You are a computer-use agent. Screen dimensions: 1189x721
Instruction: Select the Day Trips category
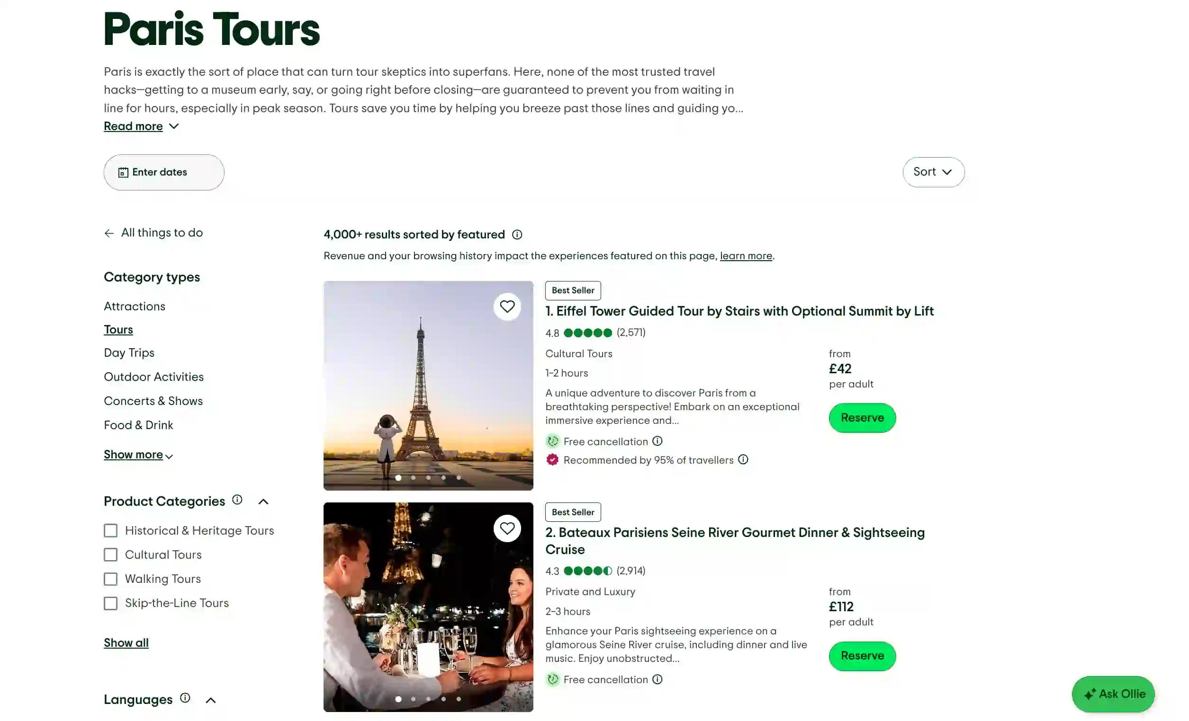click(x=129, y=353)
